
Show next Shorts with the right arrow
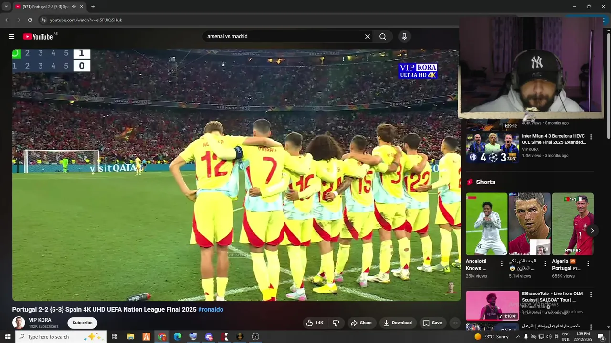(x=592, y=231)
